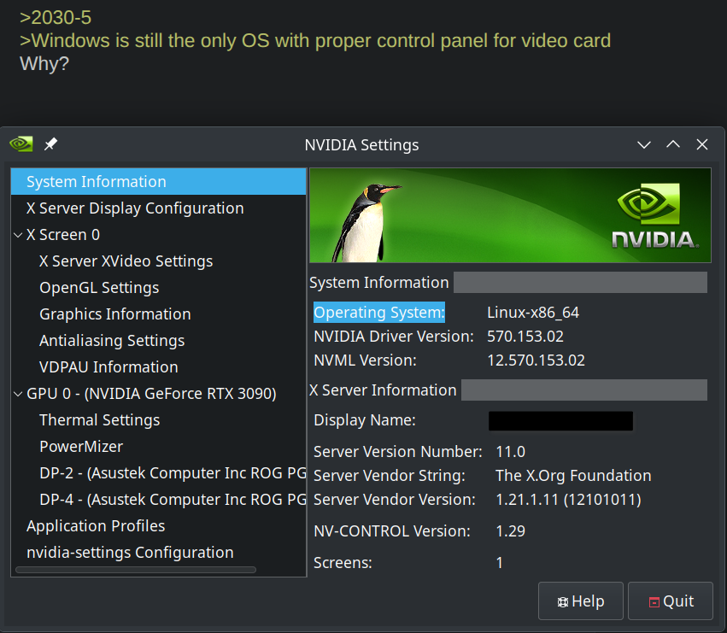The height and width of the screenshot is (633, 727).
Task: Click vendor version 1.21.1.11 (12101011)
Action: point(568,500)
